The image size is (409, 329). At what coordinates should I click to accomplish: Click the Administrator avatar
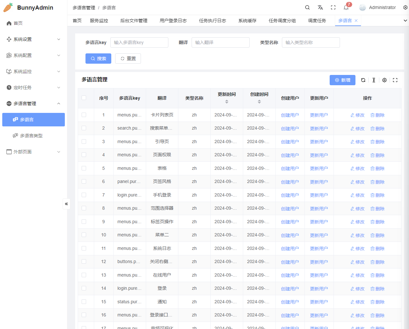tap(363, 7)
